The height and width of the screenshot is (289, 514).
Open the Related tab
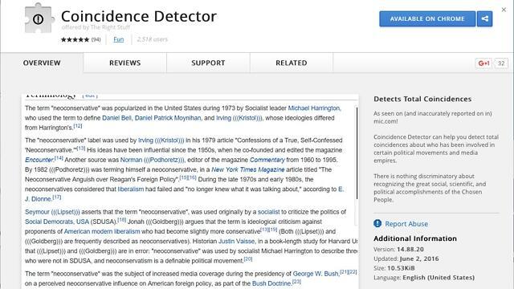tap(292, 63)
